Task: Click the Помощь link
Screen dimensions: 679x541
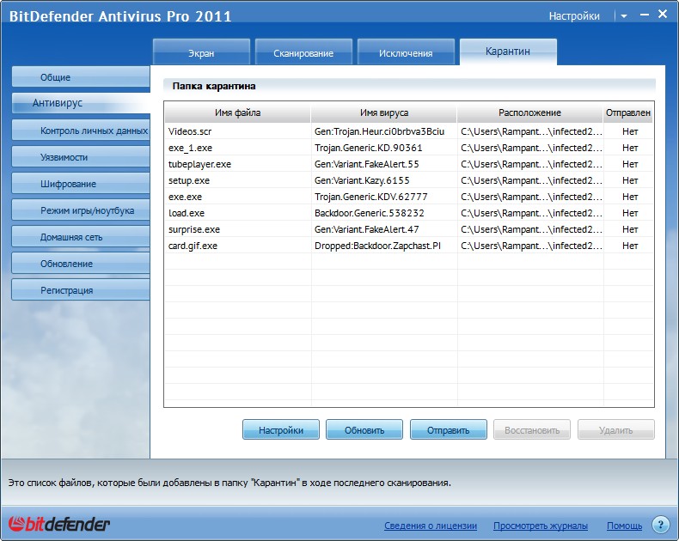Action: [x=624, y=526]
